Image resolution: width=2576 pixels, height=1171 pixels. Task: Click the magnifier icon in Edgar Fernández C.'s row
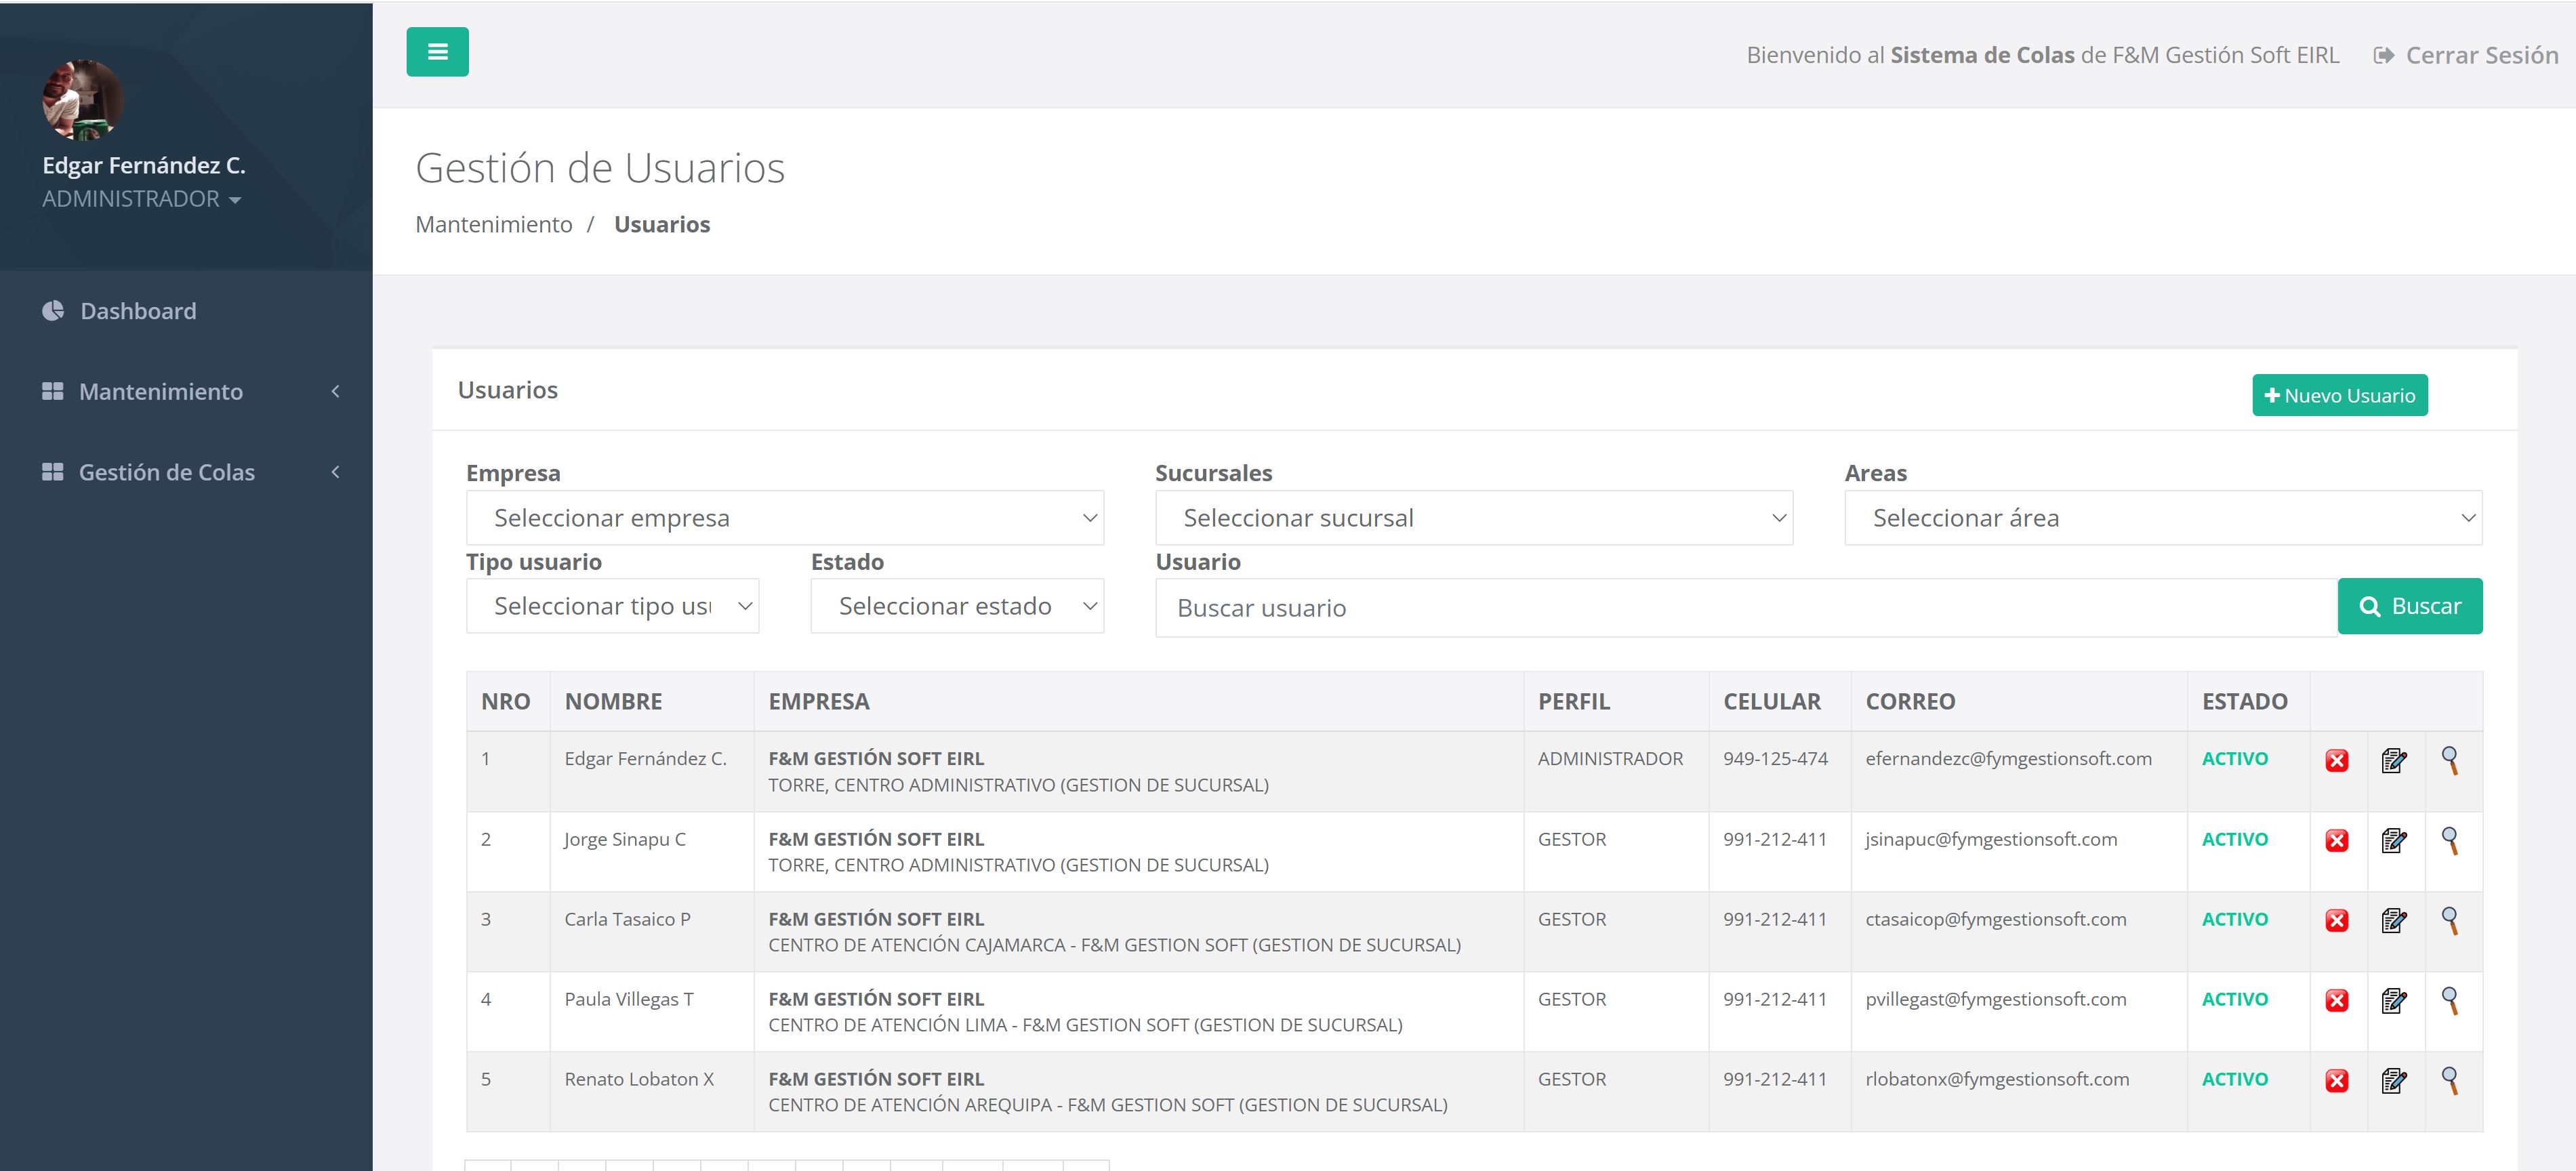pyautogui.click(x=2450, y=761)
